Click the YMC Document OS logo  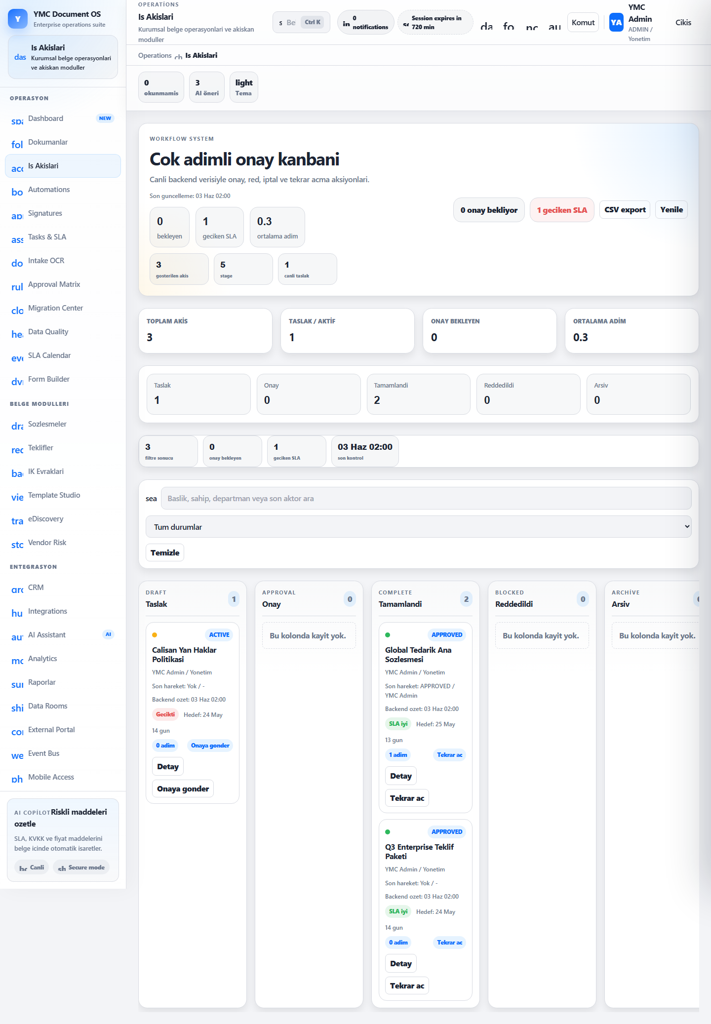[x=18, y=19]
